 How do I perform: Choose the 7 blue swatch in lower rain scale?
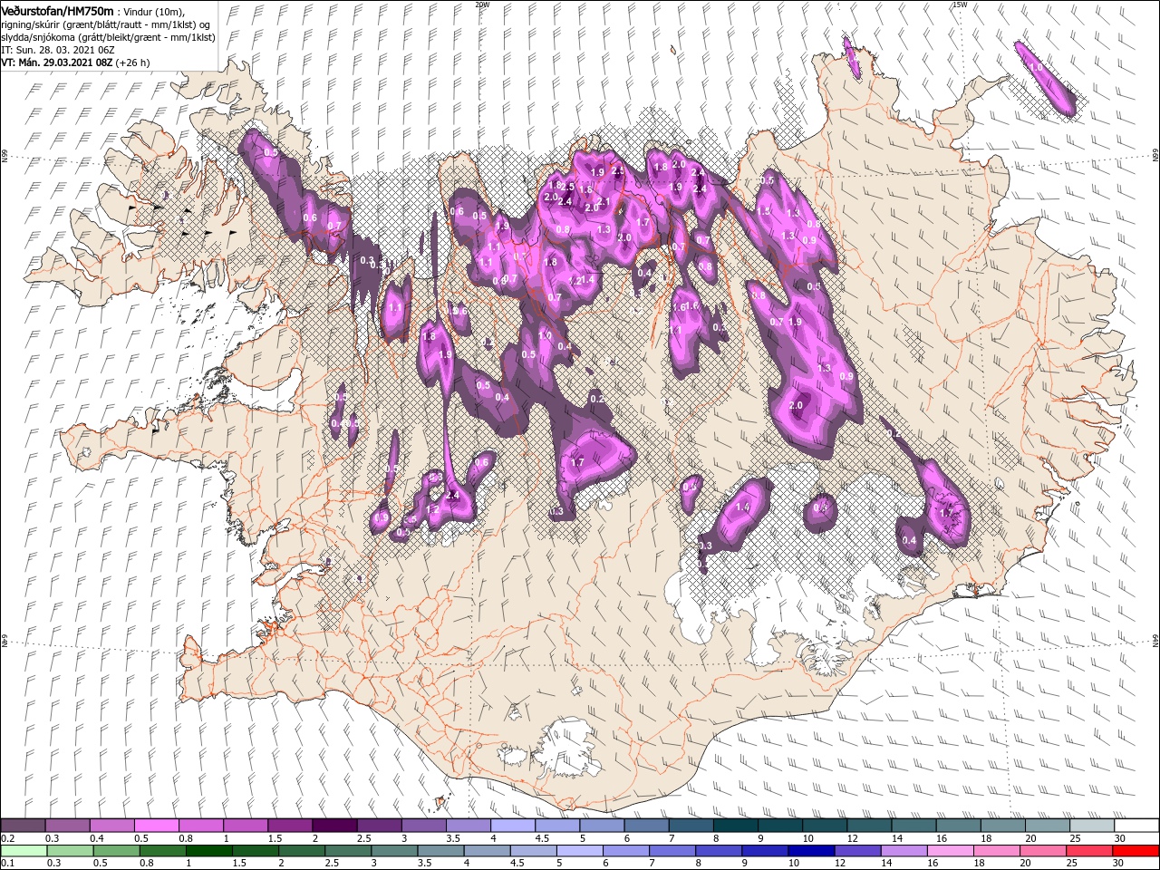coord(672,851)
